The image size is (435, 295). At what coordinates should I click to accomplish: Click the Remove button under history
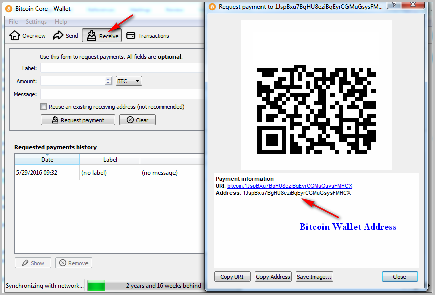[73, 263]
